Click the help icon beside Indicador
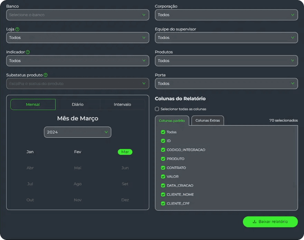Viewport: 304px width, 240px height. click(28, 52)
